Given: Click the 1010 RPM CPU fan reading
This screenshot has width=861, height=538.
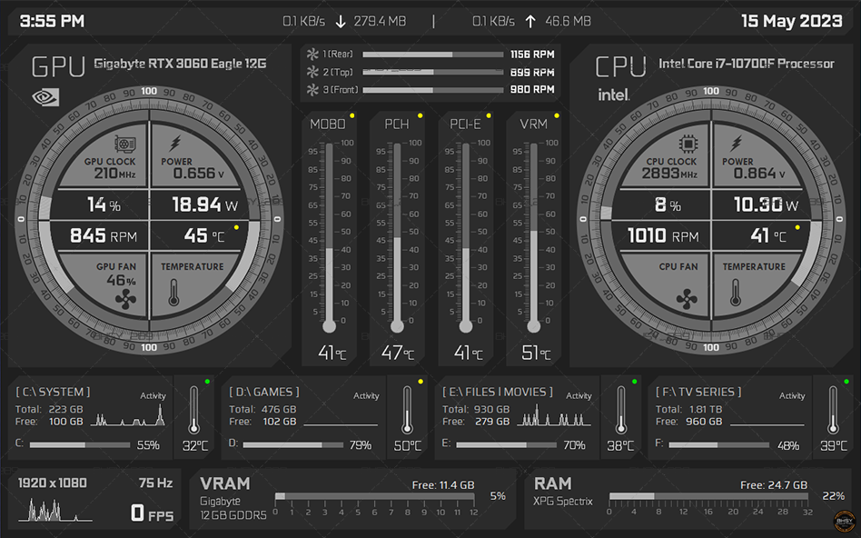Looking at the screenshot, I should 663,235.
